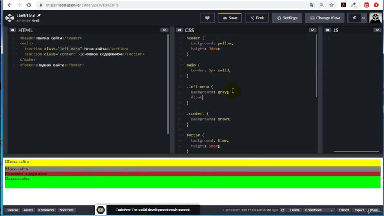Click the browser address bar URL
Image resolution: width=384 pixels, height=216 pixels.
tap(82, 5)
